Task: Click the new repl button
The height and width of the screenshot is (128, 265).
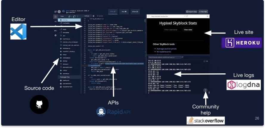Action: pos(203,12)
